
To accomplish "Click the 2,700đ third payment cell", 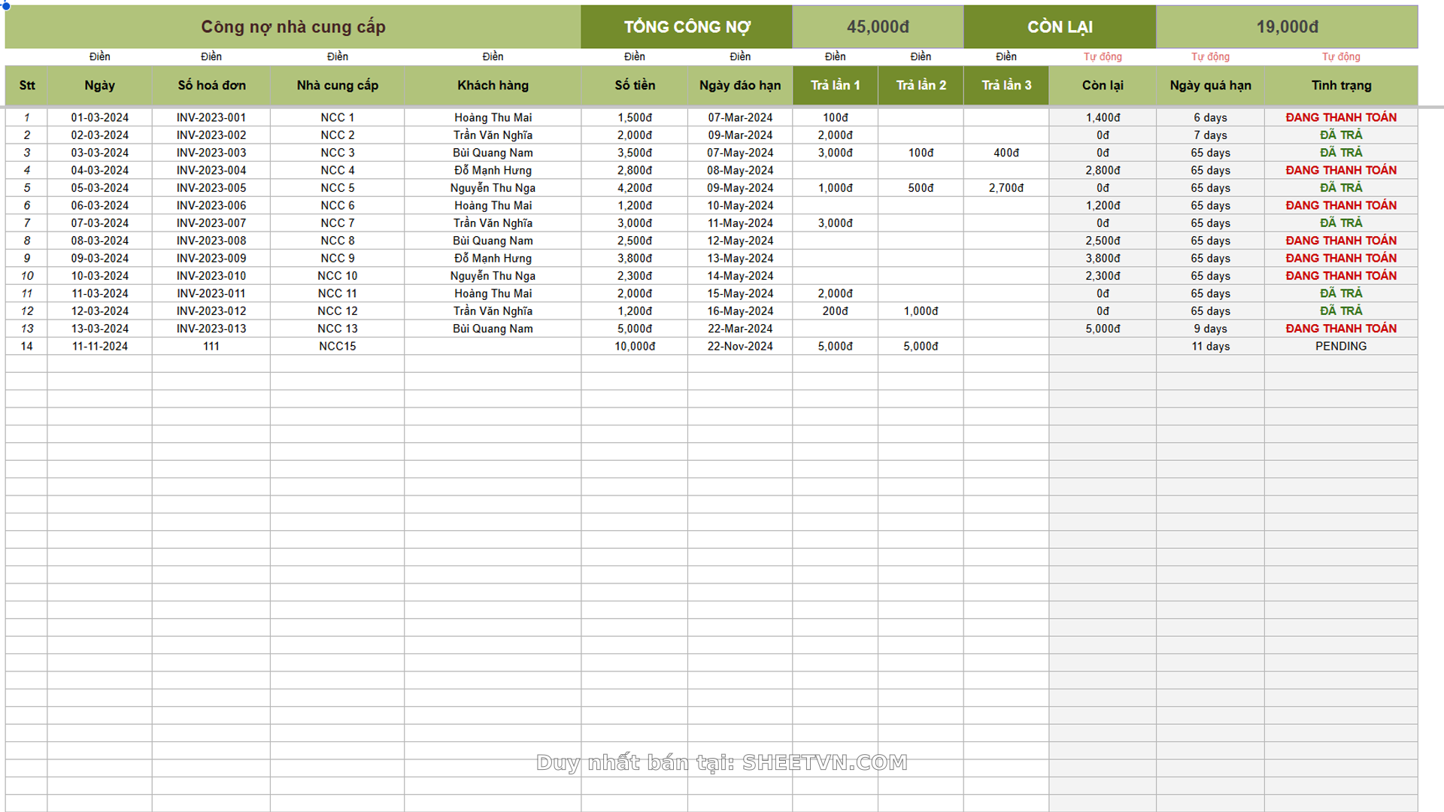I will tap(1006, 188).
